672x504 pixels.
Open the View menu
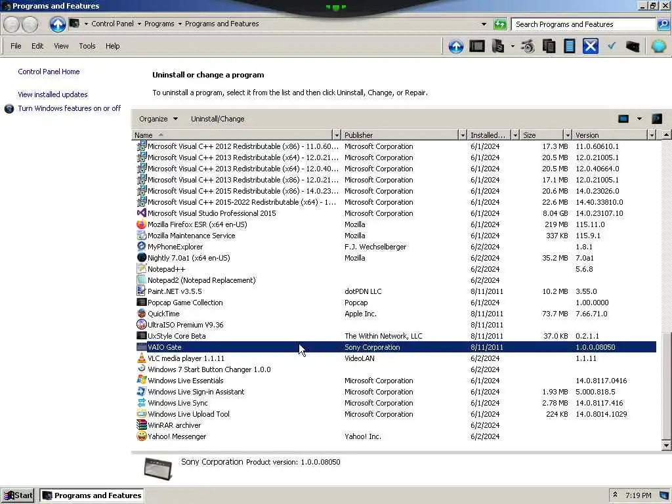pos(61,46)
